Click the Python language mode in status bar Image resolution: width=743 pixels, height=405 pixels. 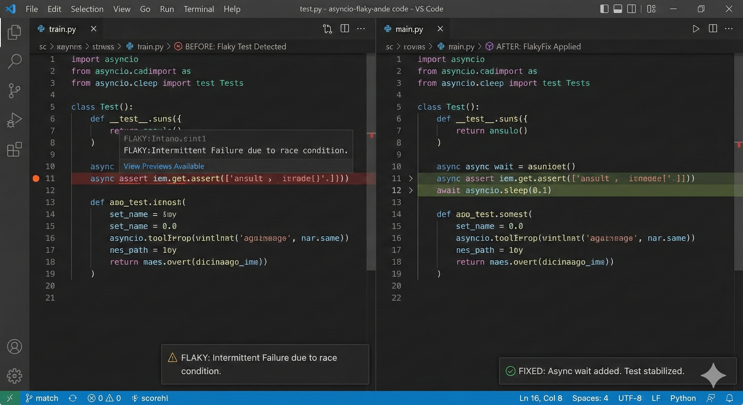point(683,398)
